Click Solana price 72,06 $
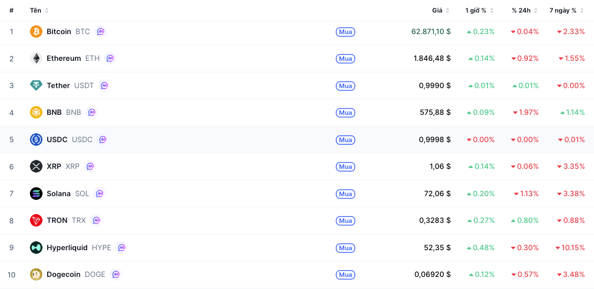594x289 pixels. (438, 194)
